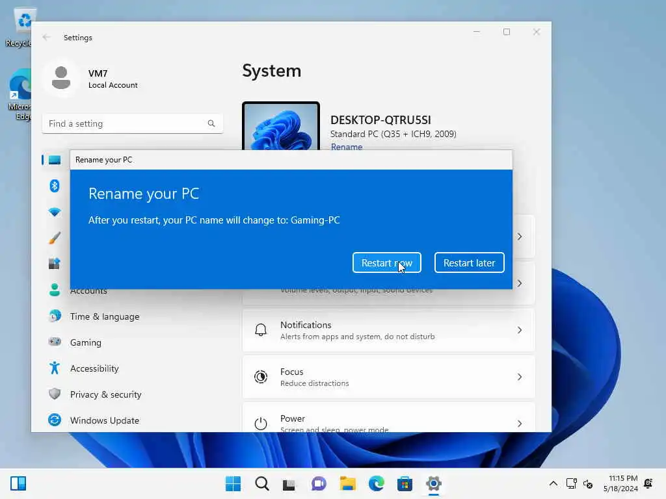Click the Rename link under the PC name
666x499 pixels.
pos(347,147)
